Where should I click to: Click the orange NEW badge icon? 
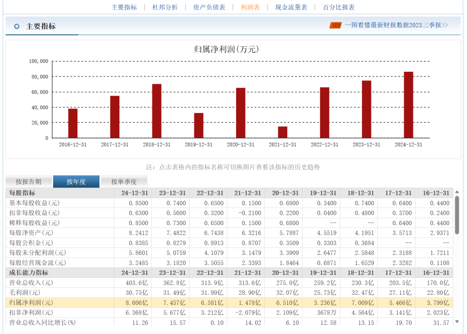click(335, 25)
